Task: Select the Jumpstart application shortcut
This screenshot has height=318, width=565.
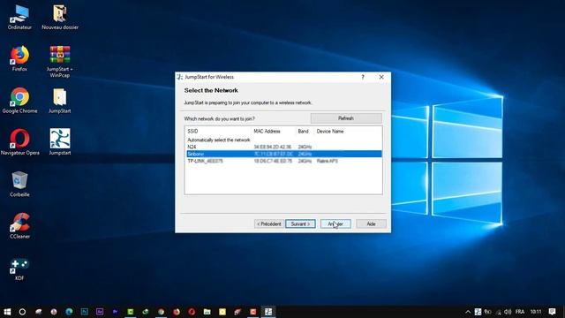Action: click(x=60, y=142)
